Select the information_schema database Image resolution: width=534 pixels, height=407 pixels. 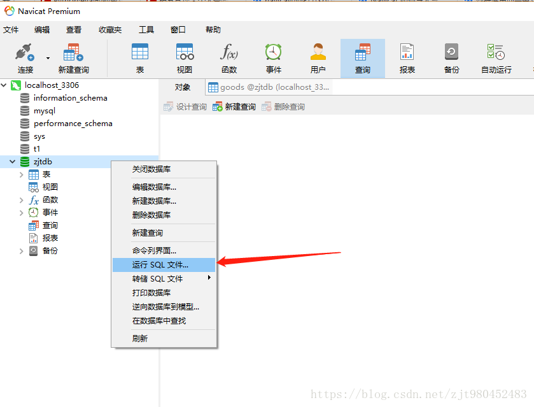pos(70,98)
